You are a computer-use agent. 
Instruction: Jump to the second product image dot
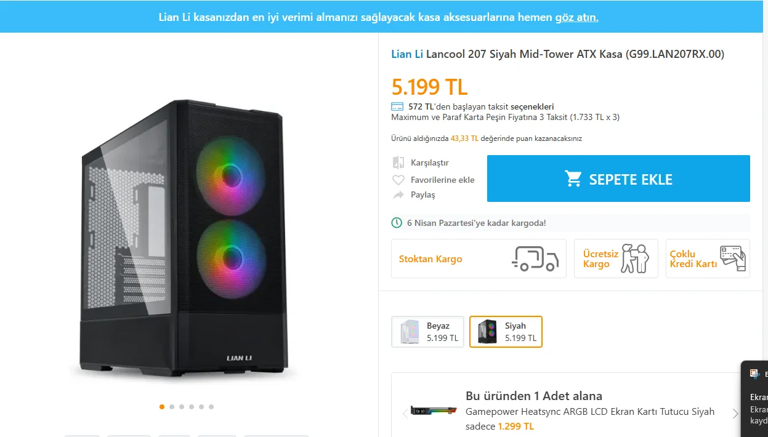(x=172, y=407)
